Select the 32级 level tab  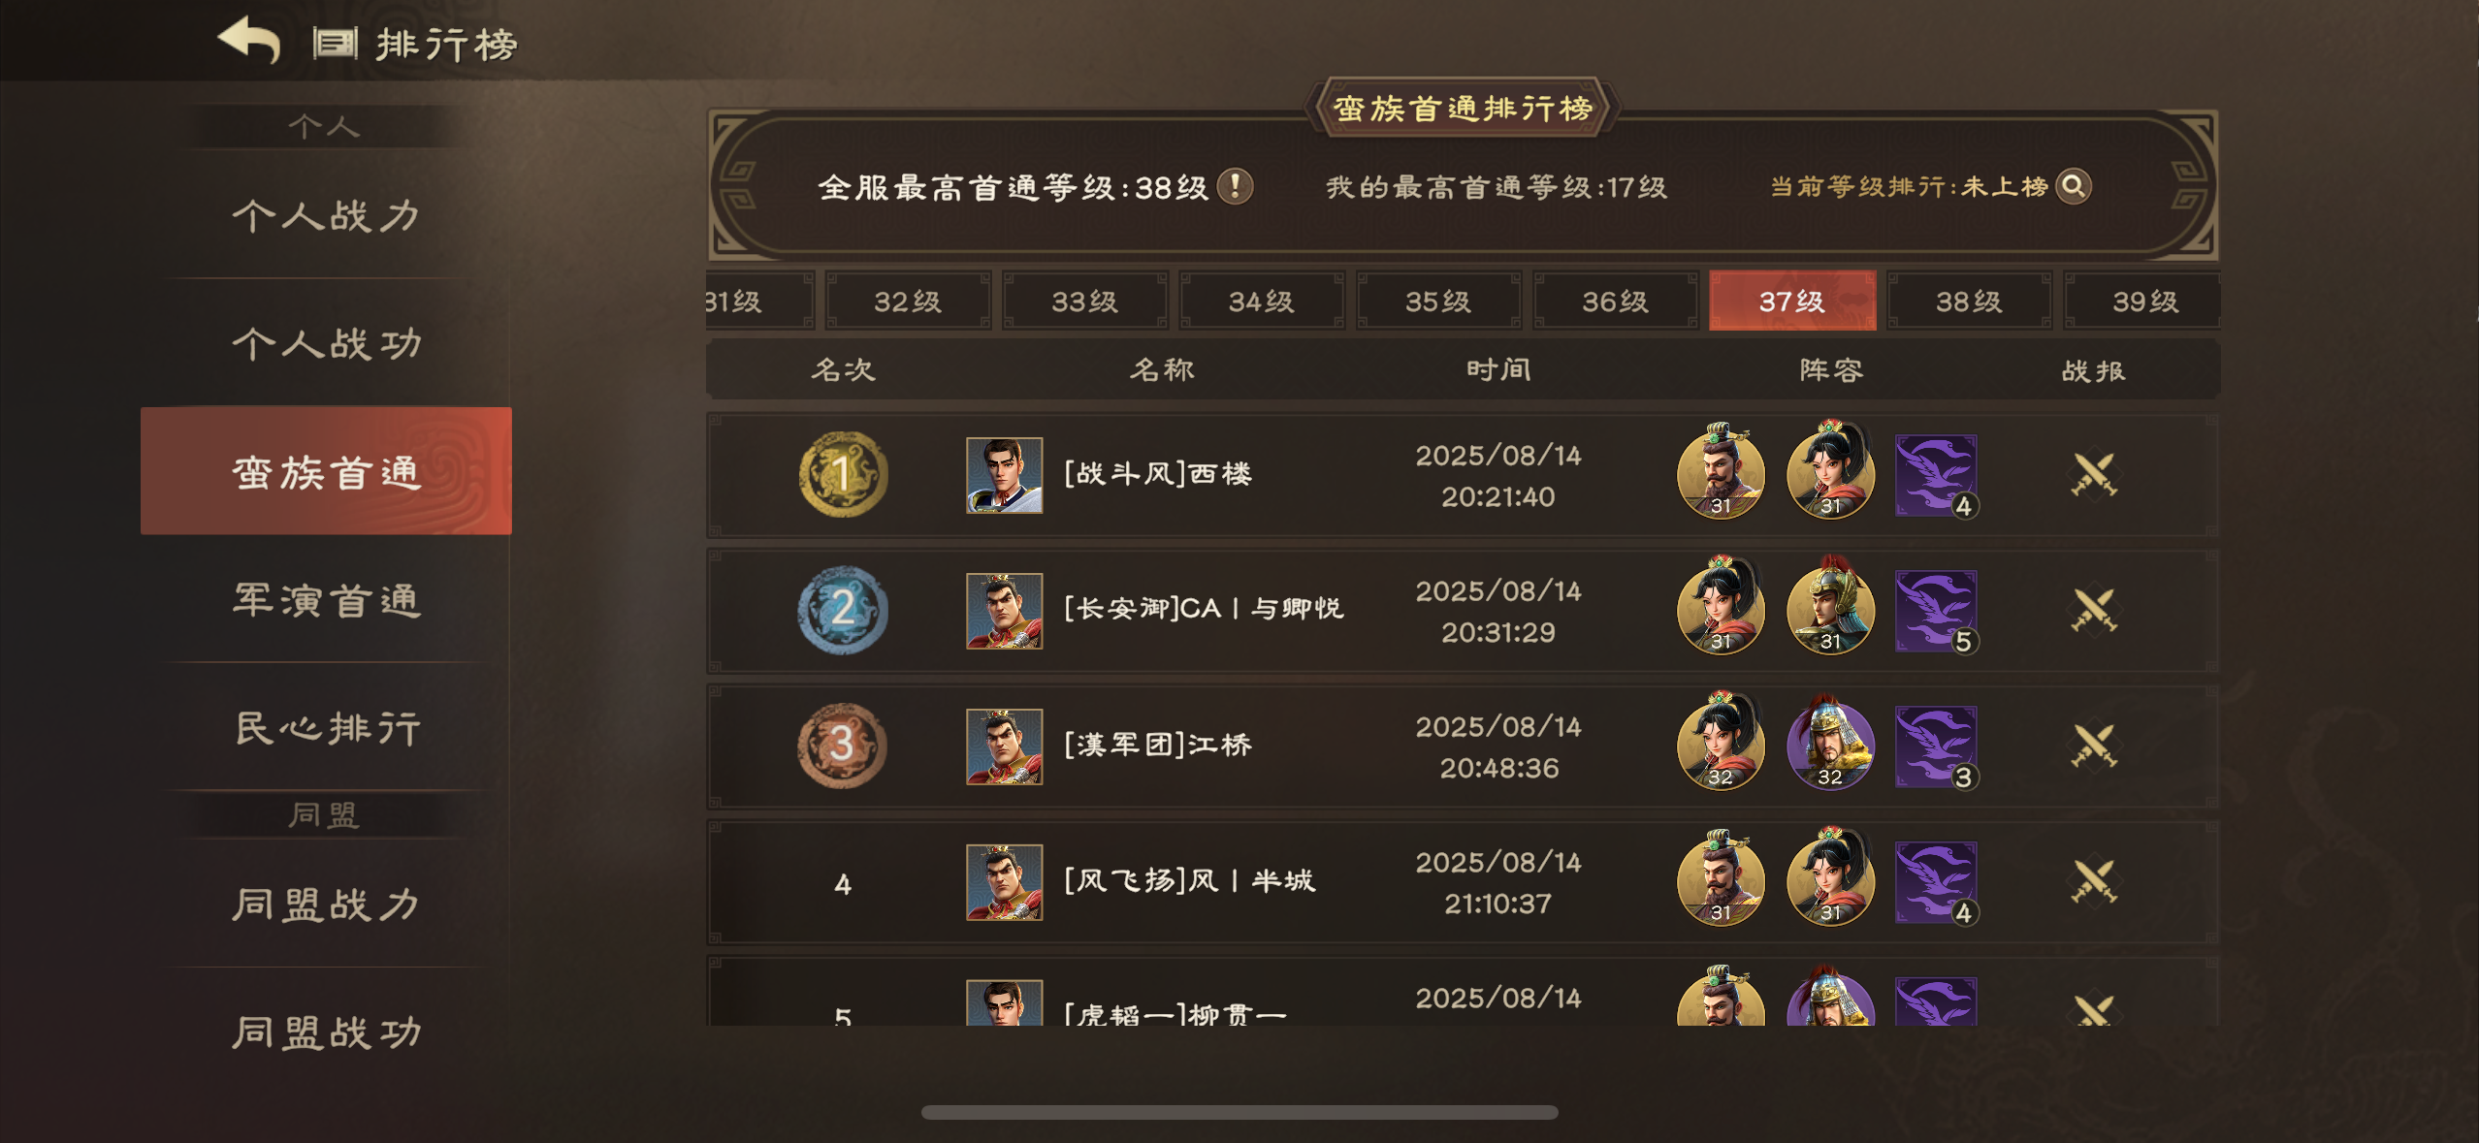click(908, 302)
